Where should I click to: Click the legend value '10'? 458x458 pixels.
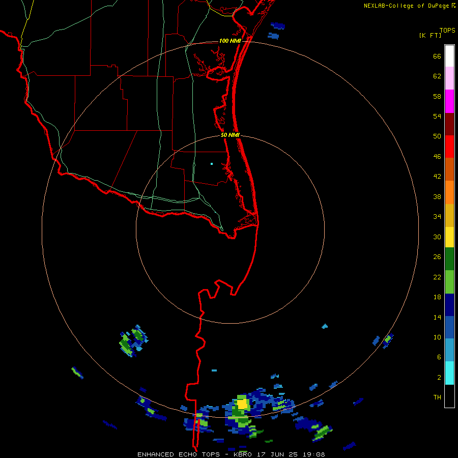pyautogui.click(x=437, y=337)
